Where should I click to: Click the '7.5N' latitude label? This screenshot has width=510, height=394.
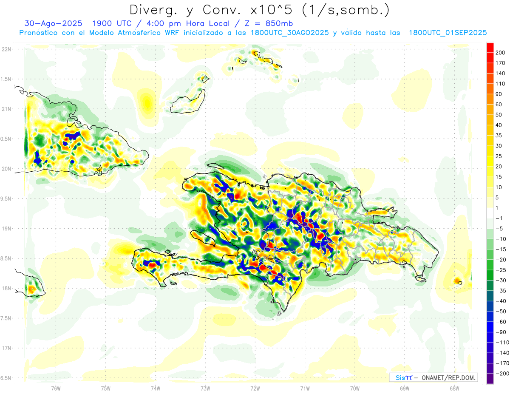coord(6,318)
